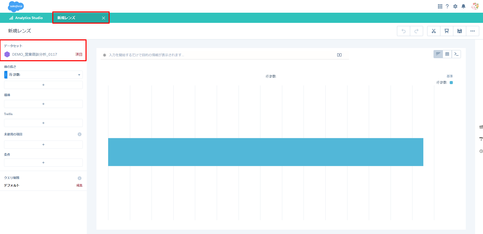Viewport: 483px width, 234px height.
Task: Click the blue bar in chart
Action: pyautogui.click(x=265, y=152)
